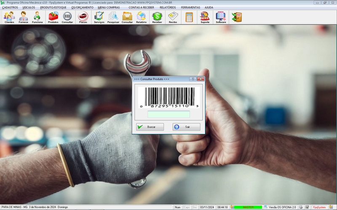
Task: Click the help question-mark button in dialog
Action: (x=193, y=79)
